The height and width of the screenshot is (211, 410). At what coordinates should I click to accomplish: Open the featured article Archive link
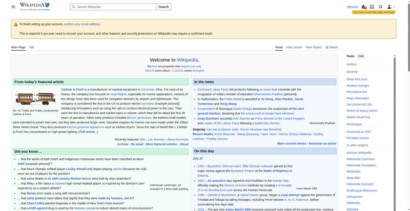[122, 144]
